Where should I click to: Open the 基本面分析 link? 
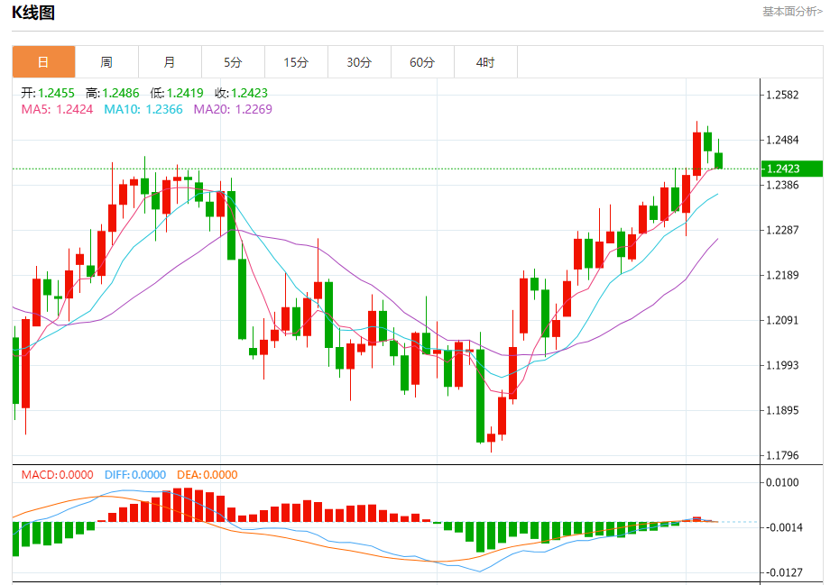click(x=792, y=11)
